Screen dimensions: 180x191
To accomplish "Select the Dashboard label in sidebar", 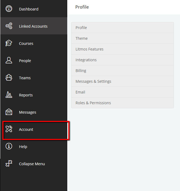I will click(x=29, y=9).
